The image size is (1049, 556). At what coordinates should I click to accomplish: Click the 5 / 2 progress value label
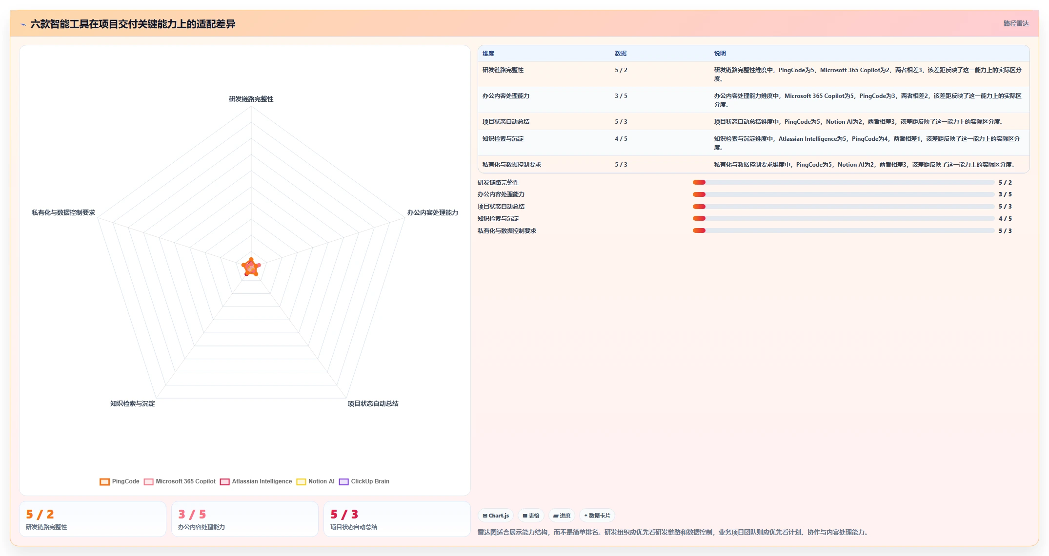[1005, 183]
